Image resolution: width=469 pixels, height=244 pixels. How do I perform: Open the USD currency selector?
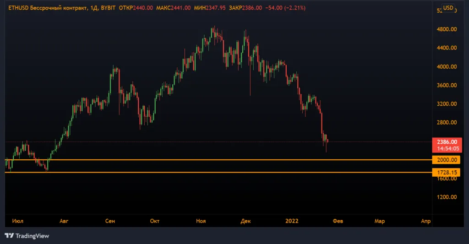click(448, 8)
